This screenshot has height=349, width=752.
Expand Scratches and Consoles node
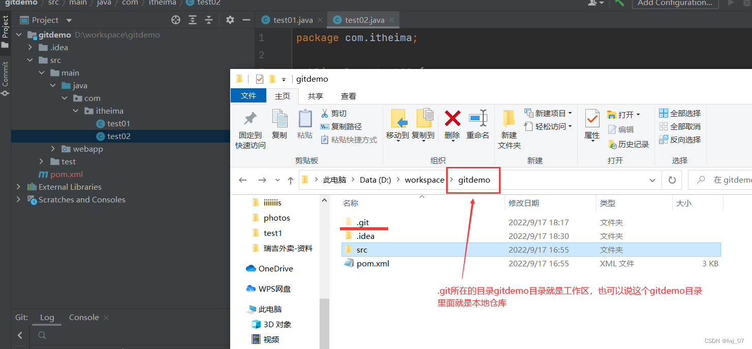[19, 200]
